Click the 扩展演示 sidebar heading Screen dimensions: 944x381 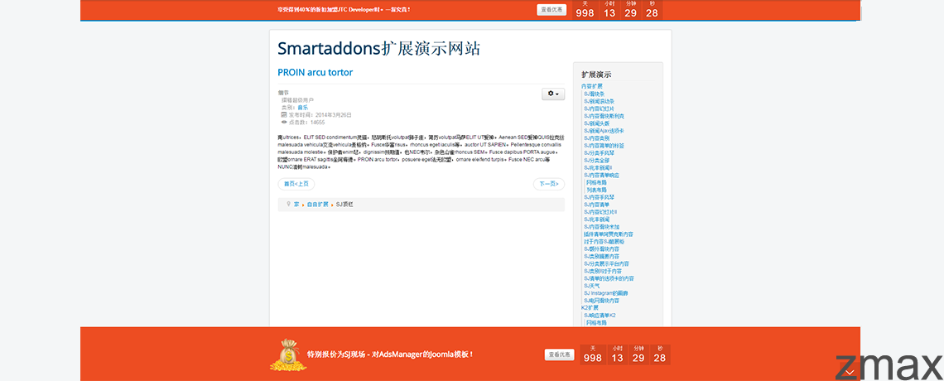point(596,75)
